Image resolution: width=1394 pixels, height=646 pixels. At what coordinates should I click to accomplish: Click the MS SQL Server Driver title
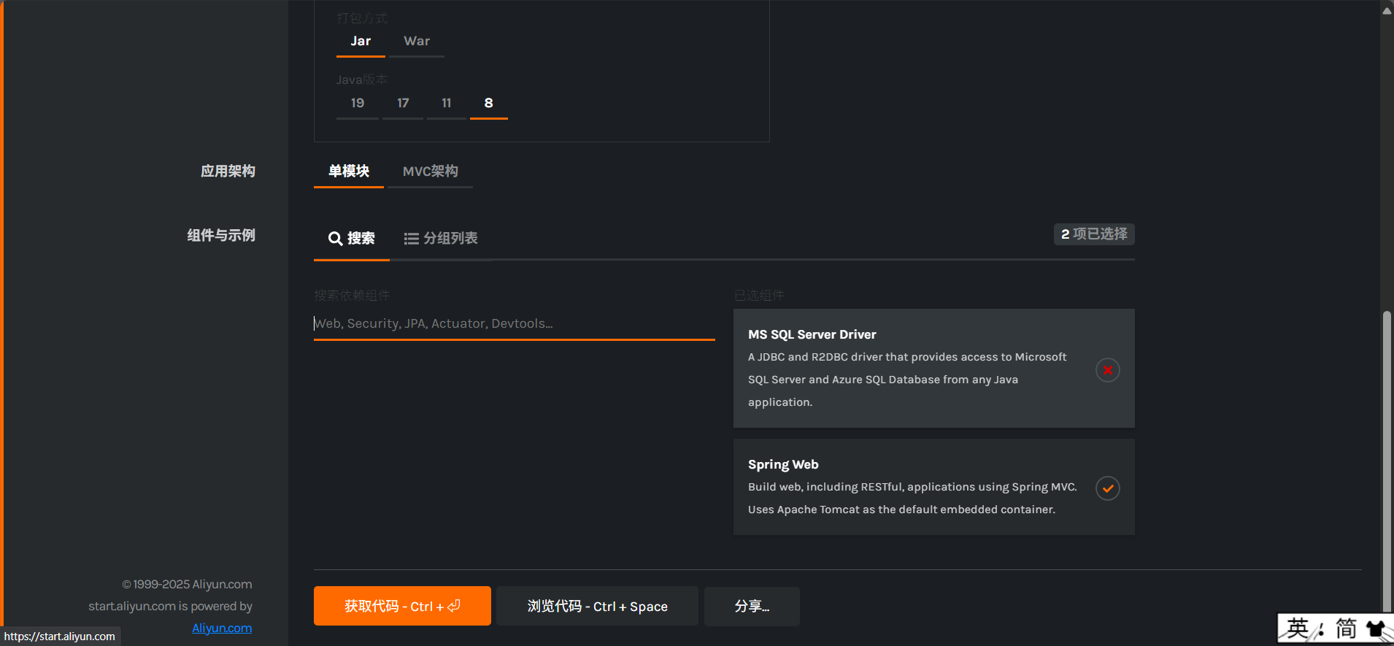pyautogui.click(x=812, y=334)
